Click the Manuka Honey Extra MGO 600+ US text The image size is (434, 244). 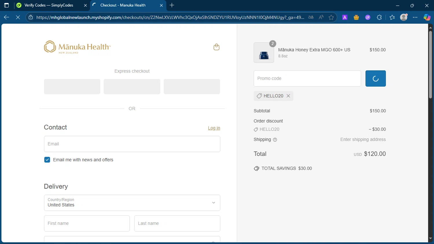tap(314, 50)
